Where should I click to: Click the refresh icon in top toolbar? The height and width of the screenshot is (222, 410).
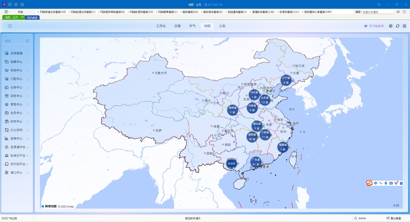(397, 26)
